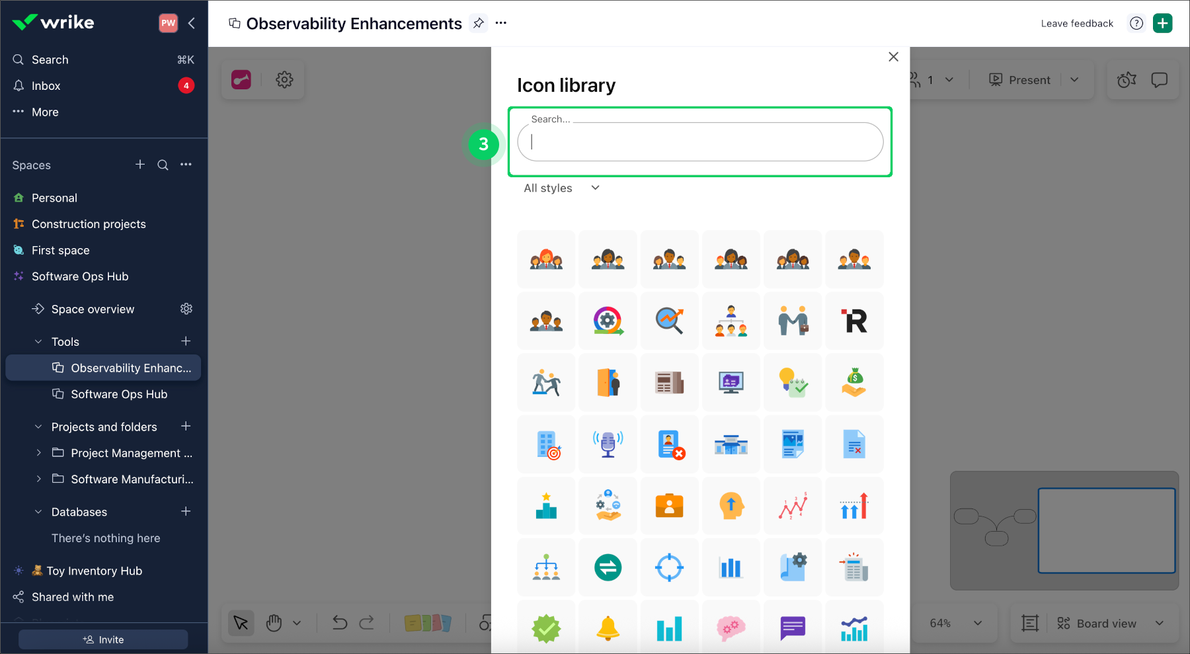The image size is (1190, 654).
Task: Select the organizational chart icon
Action: coord(546,567)
